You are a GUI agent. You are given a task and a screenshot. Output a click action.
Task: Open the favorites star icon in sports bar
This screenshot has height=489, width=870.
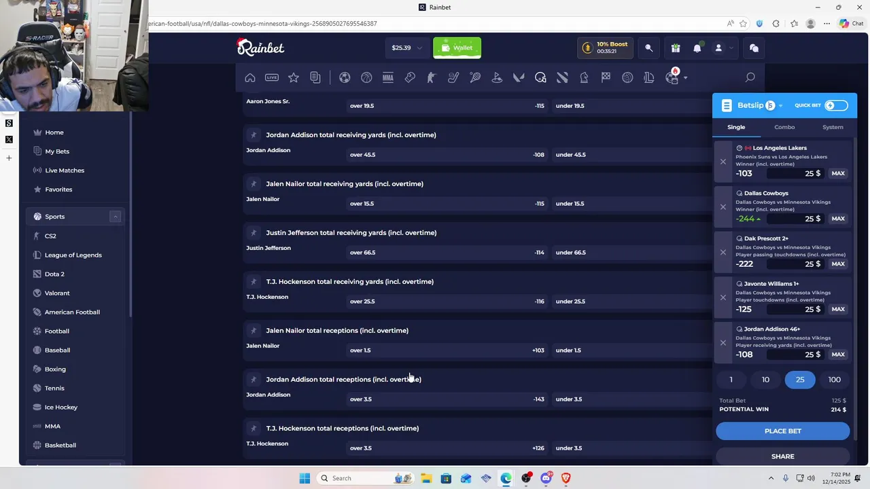(x=294, y=77)
